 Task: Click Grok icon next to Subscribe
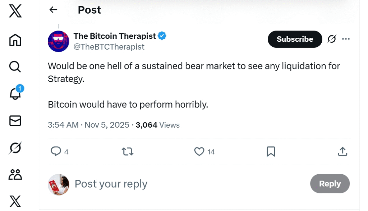point(331,39)
